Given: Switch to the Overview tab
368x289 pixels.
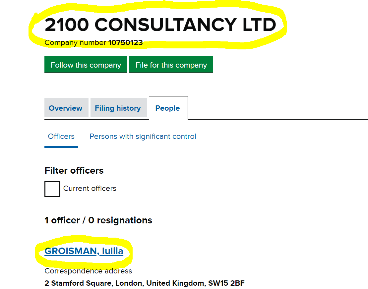Looking at the screenshot, I should 66,108.
